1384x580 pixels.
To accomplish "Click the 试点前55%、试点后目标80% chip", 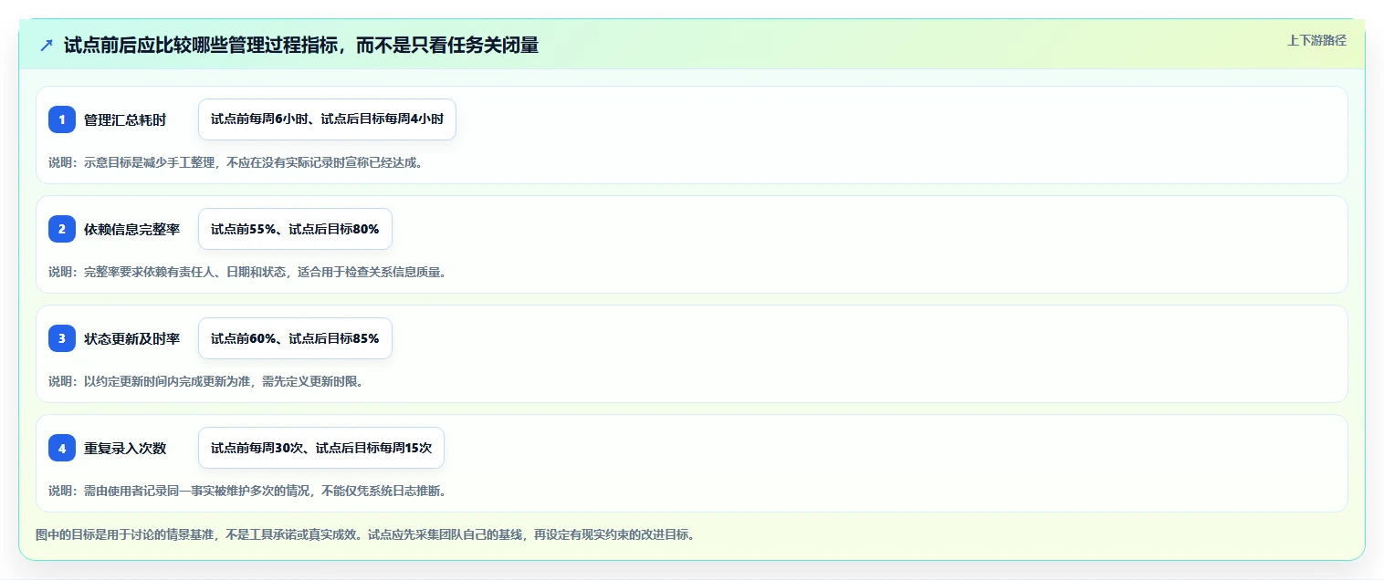I will [x=295, y=229].
